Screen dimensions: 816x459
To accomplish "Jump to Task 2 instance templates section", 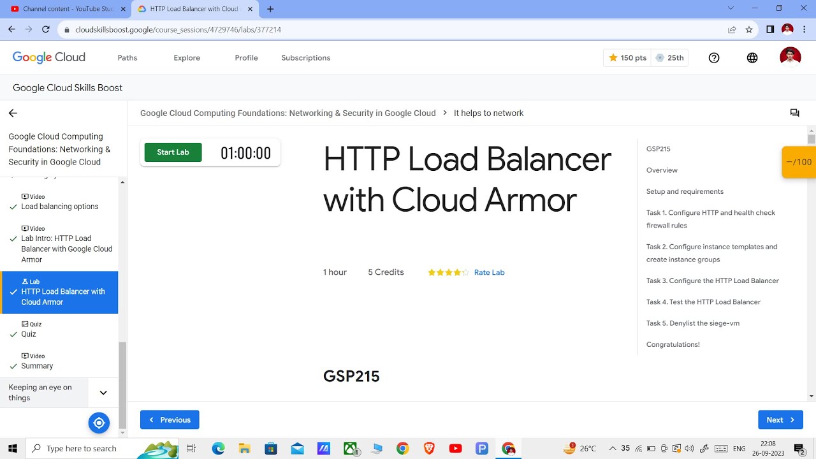I will coord(711,253).
